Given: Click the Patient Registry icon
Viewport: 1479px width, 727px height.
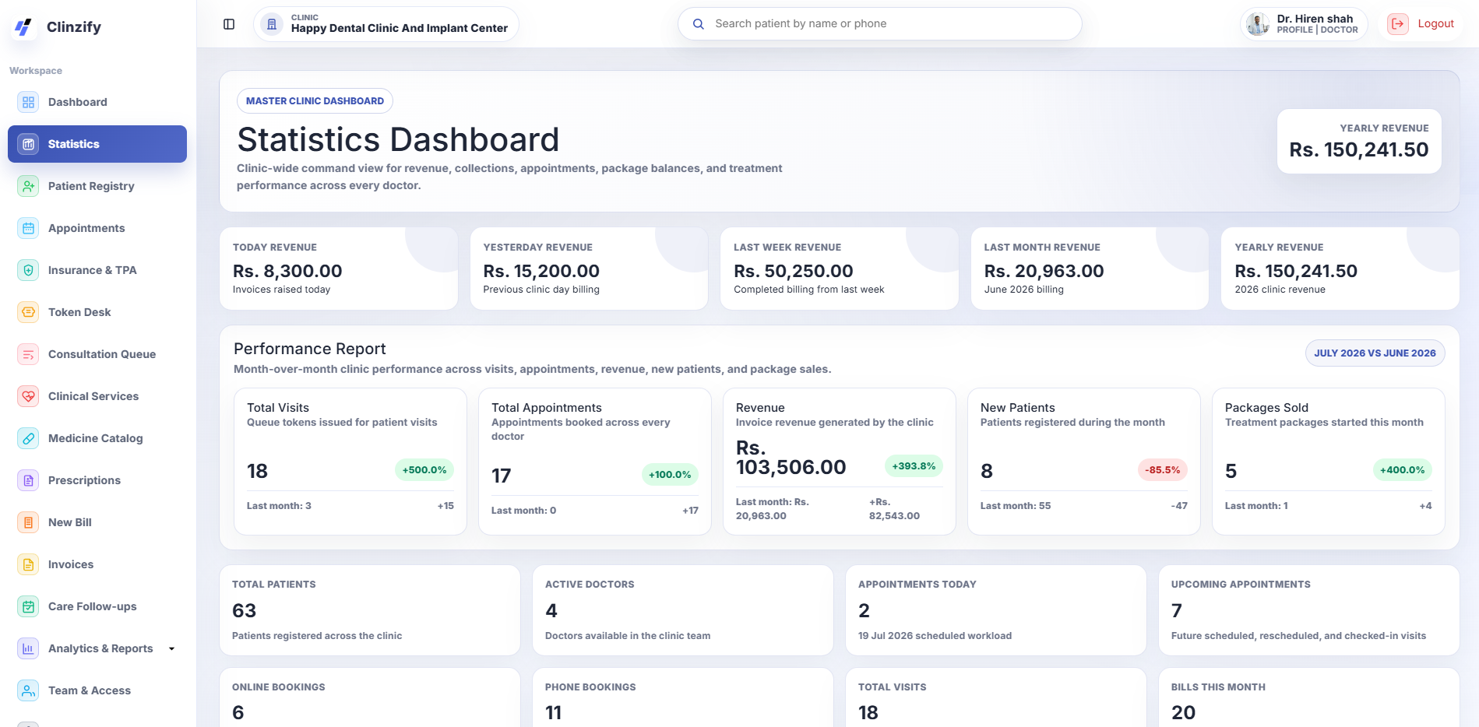Looking at the screenshot, I should (x=28, y=186).
